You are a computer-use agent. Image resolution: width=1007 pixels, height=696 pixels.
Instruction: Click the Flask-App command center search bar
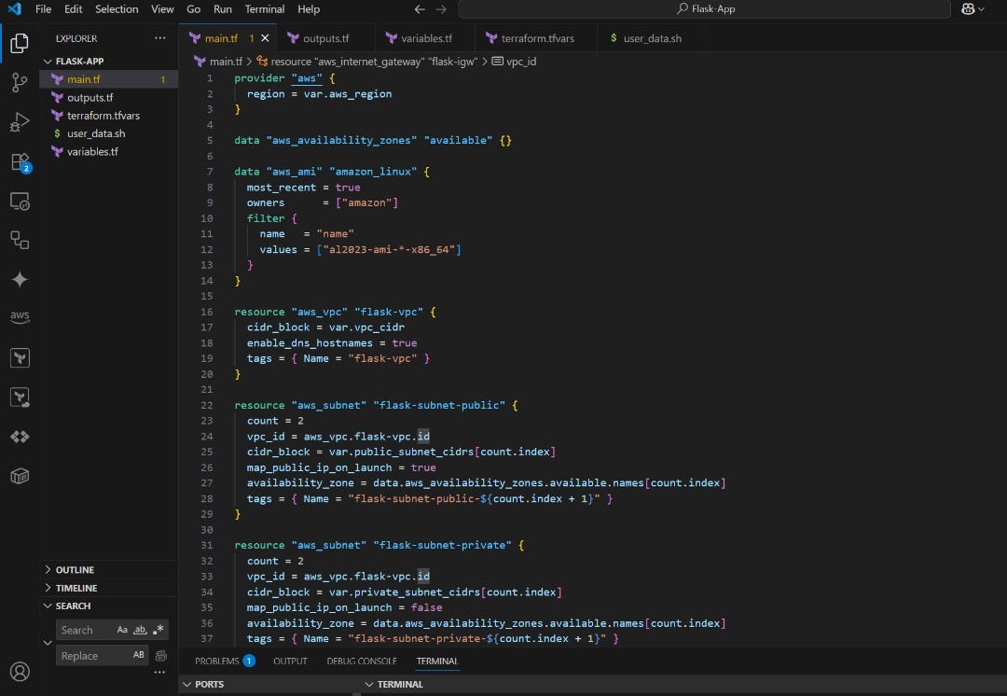coord(706,7)
